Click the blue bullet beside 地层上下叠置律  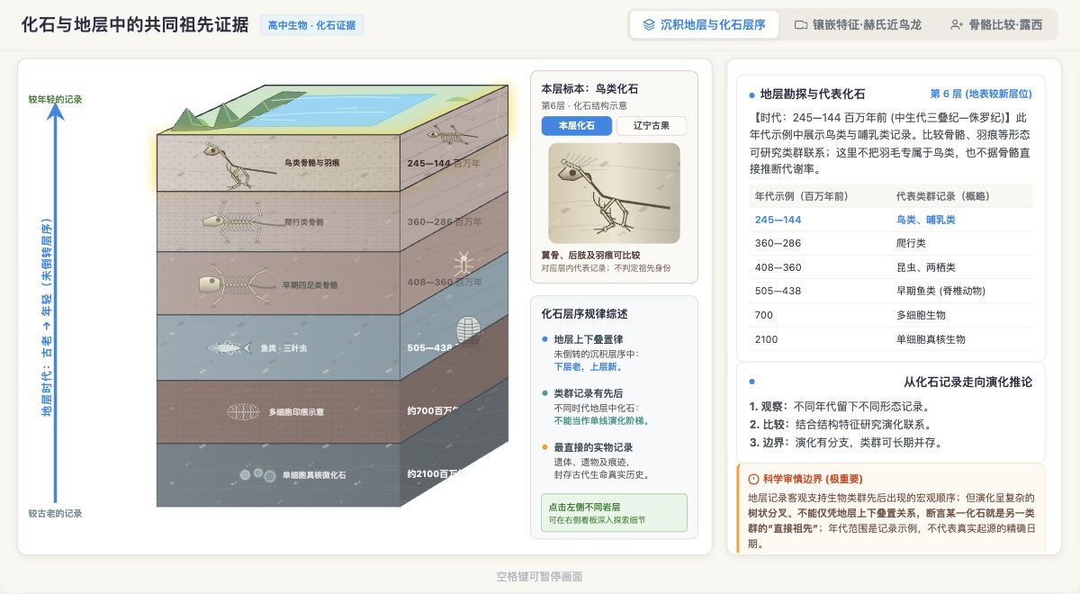pos(544,339)
